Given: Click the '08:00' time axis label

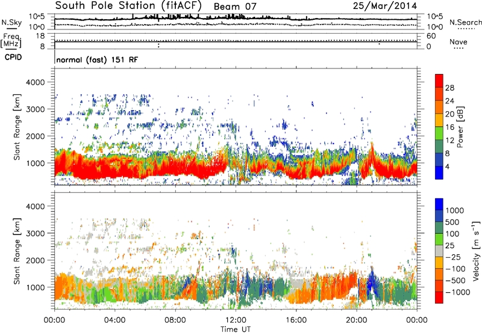Looking at the screenshot, I should click(x=175, y=320).
